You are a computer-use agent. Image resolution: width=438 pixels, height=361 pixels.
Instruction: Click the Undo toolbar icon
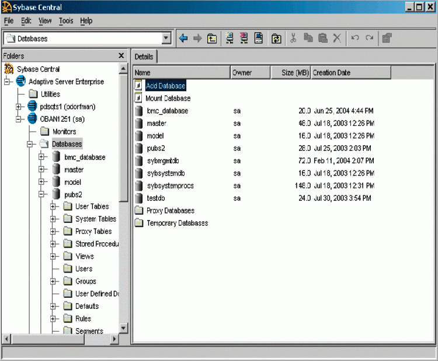[x=355, y=38]
